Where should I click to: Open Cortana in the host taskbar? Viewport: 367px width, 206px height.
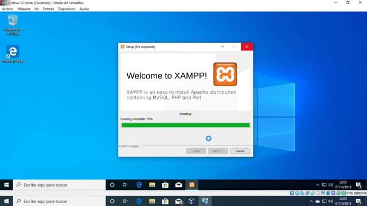112,201
